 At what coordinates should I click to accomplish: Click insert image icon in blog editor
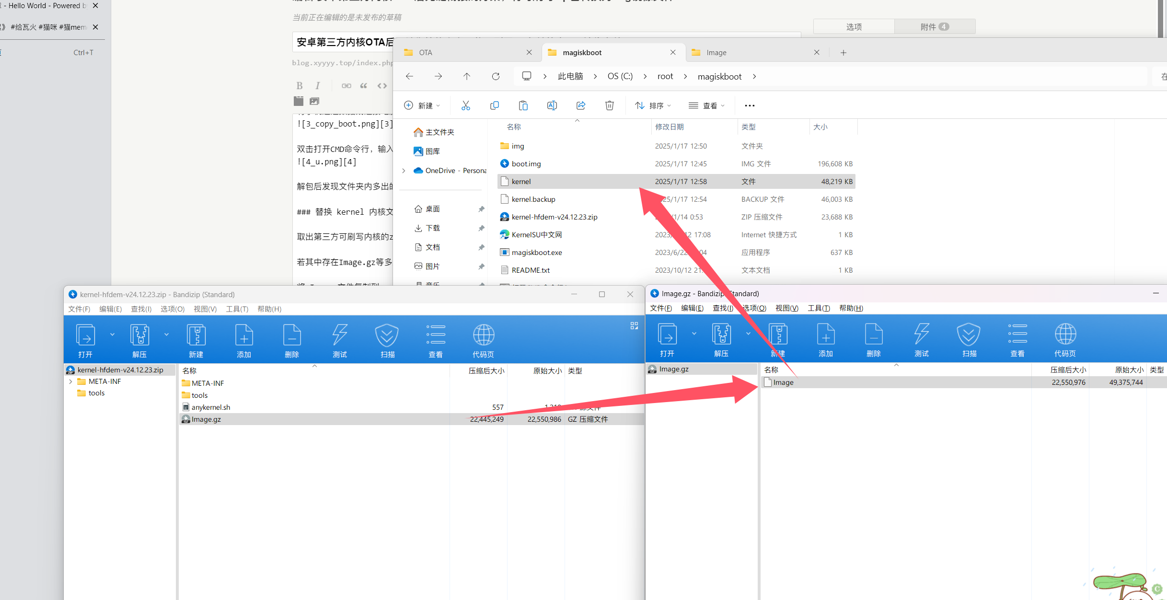pyautogui.click(x=314, y=101)
